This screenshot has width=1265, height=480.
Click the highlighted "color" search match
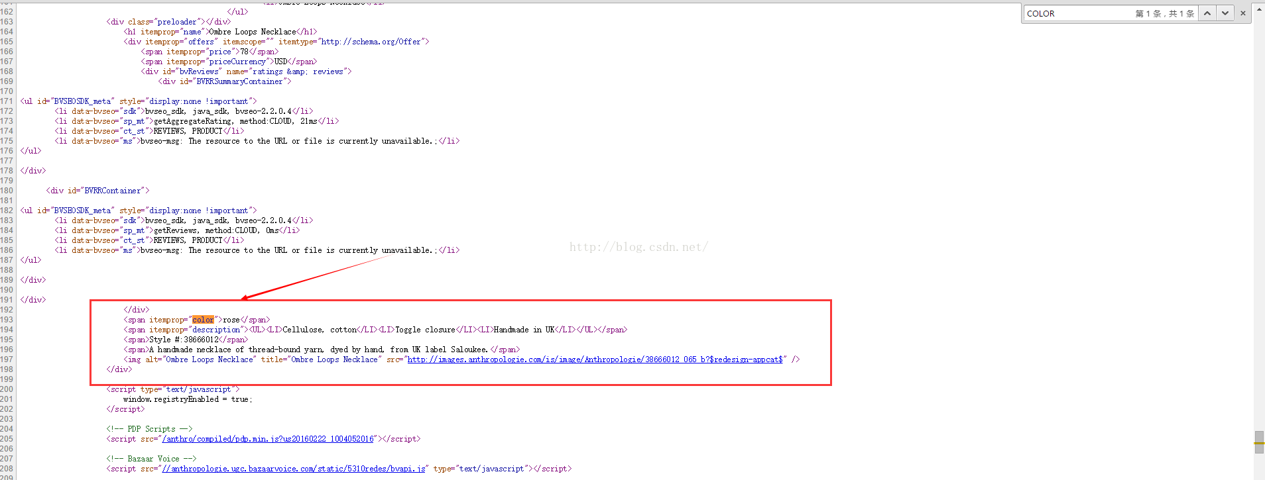click(203, 320)
